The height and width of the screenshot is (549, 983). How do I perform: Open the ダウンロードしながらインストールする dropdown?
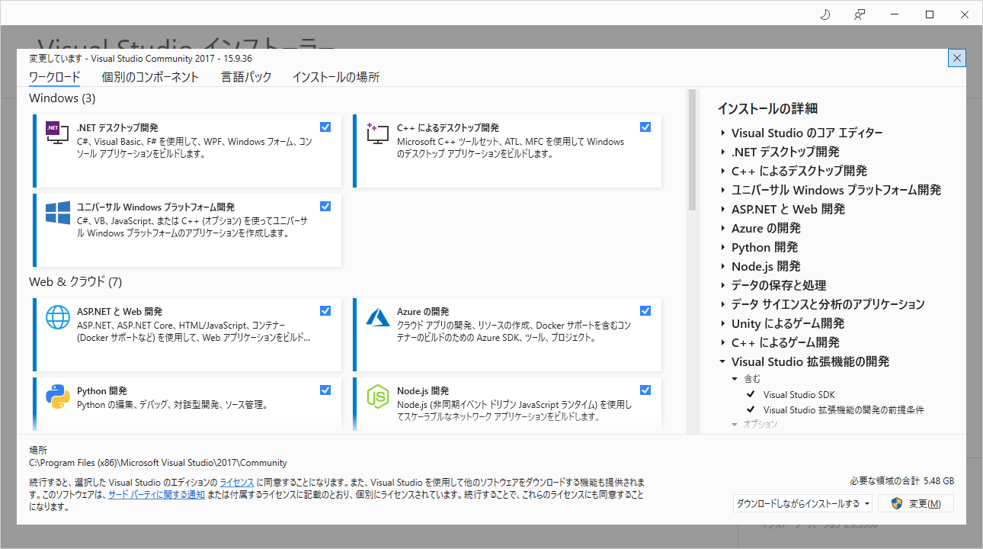[869, 502]
